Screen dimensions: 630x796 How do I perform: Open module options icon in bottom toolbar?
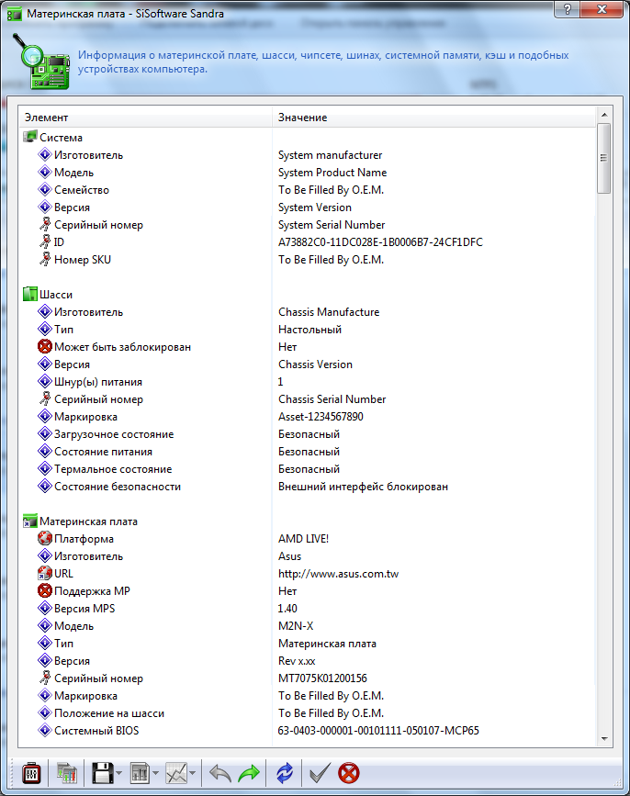(x=31, y=774)
